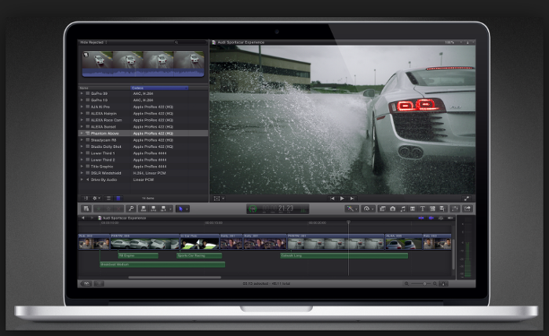Image resolution: width=549 pixels, height=336 pixels.
Task: Reject the selection with red X button
Action: [119, 209]
